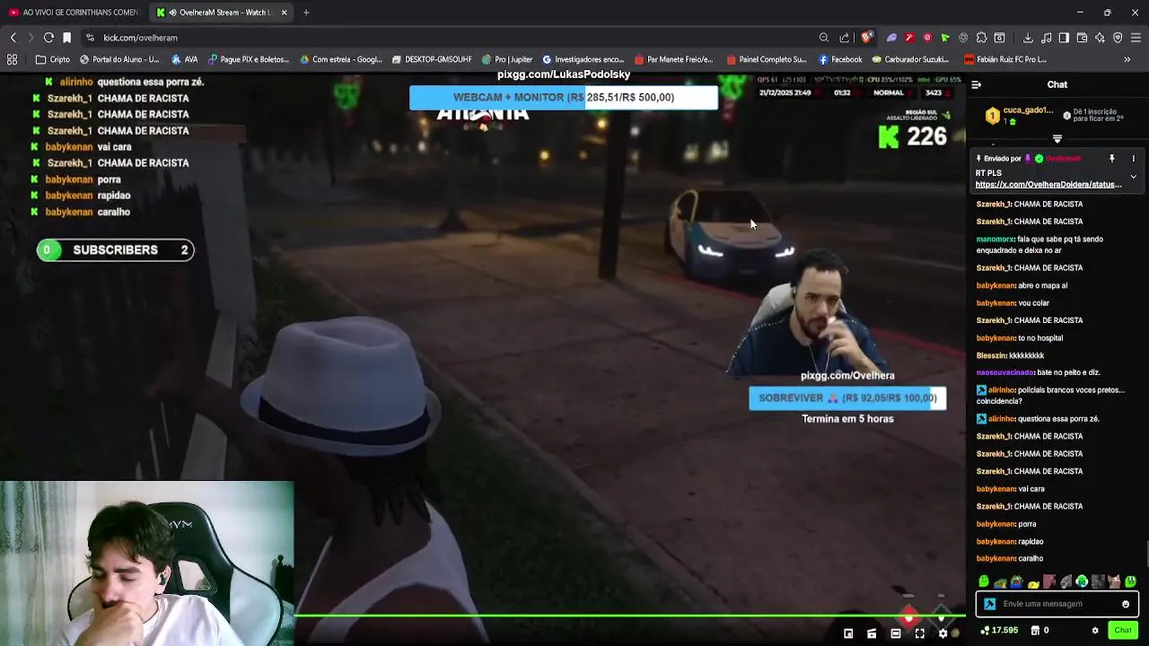The image size is (1149, 646).
Task: Show more bookmarks chevron overflow
Action: tap(1127, 59)
